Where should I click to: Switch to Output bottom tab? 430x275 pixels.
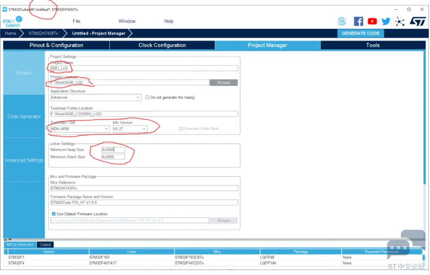coord(45,244)
